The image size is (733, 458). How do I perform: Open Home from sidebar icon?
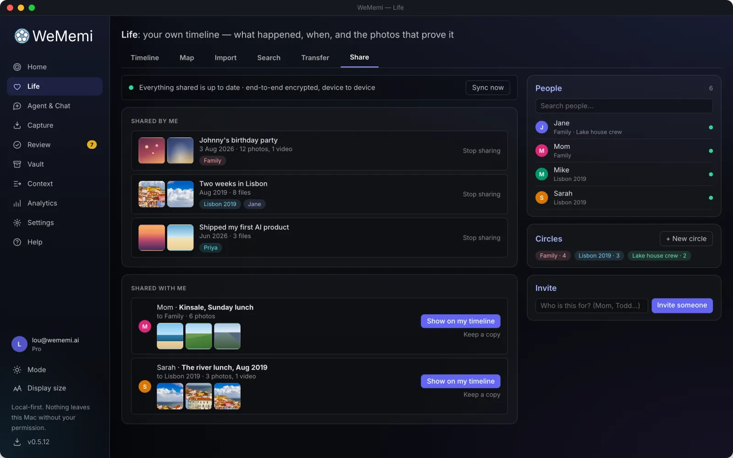coord(17,67)
